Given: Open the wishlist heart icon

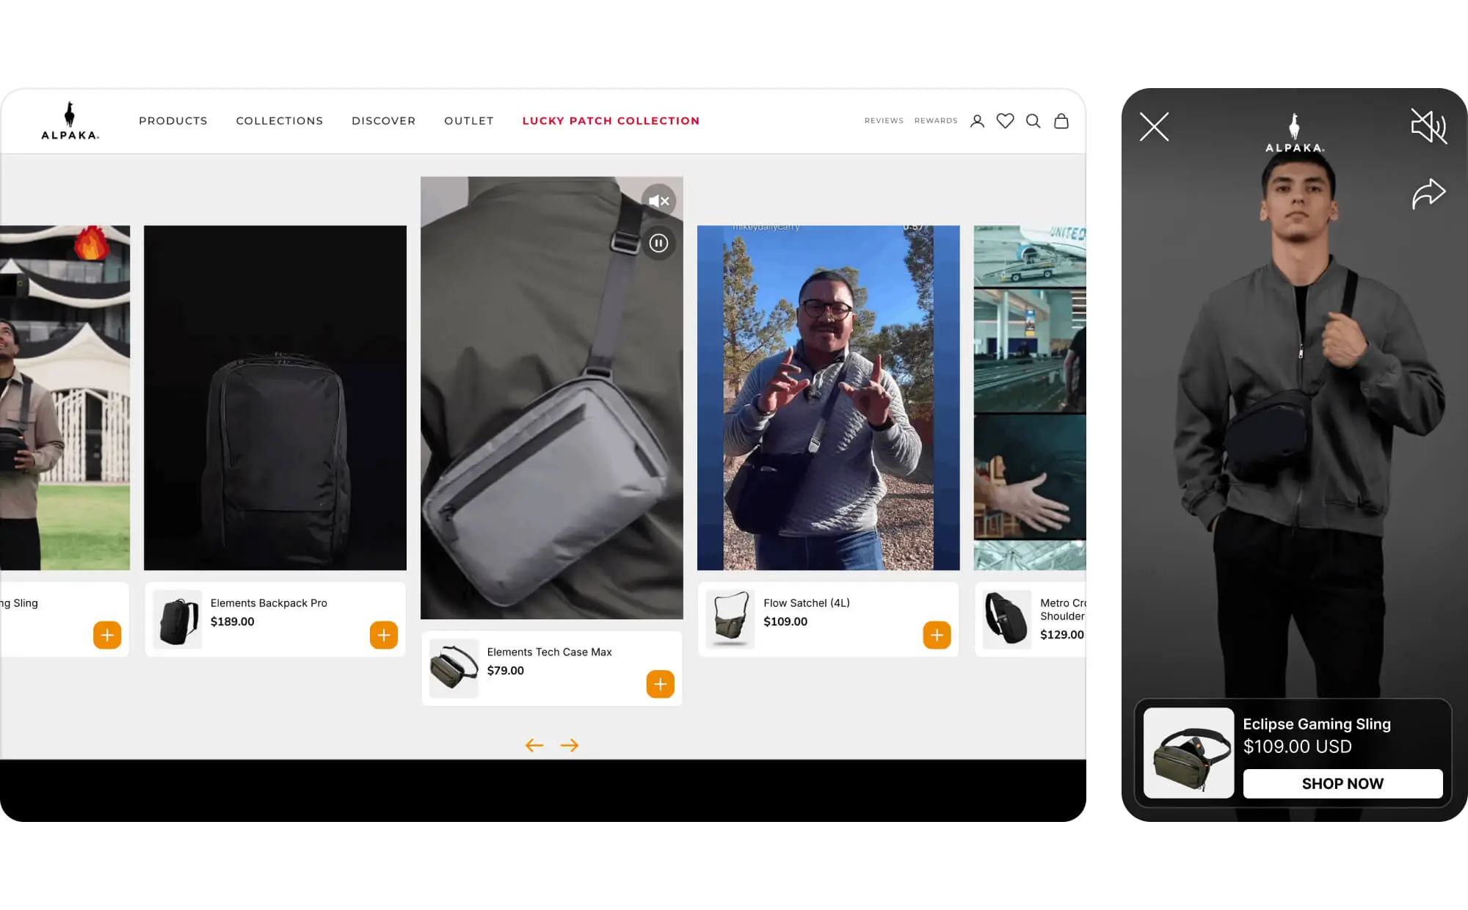Looking at the screenshot, I should tap(1005, 120).
